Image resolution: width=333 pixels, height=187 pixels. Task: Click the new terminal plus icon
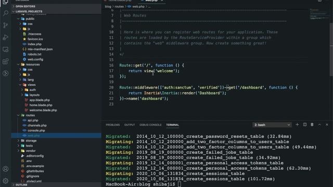coord(297,125)
